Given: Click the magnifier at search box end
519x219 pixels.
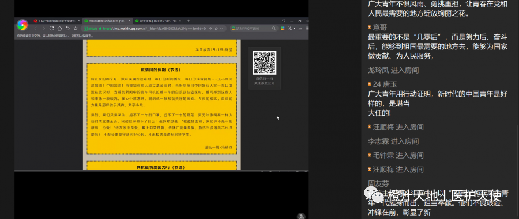Looking at the screenshot, I should point(274,29).
